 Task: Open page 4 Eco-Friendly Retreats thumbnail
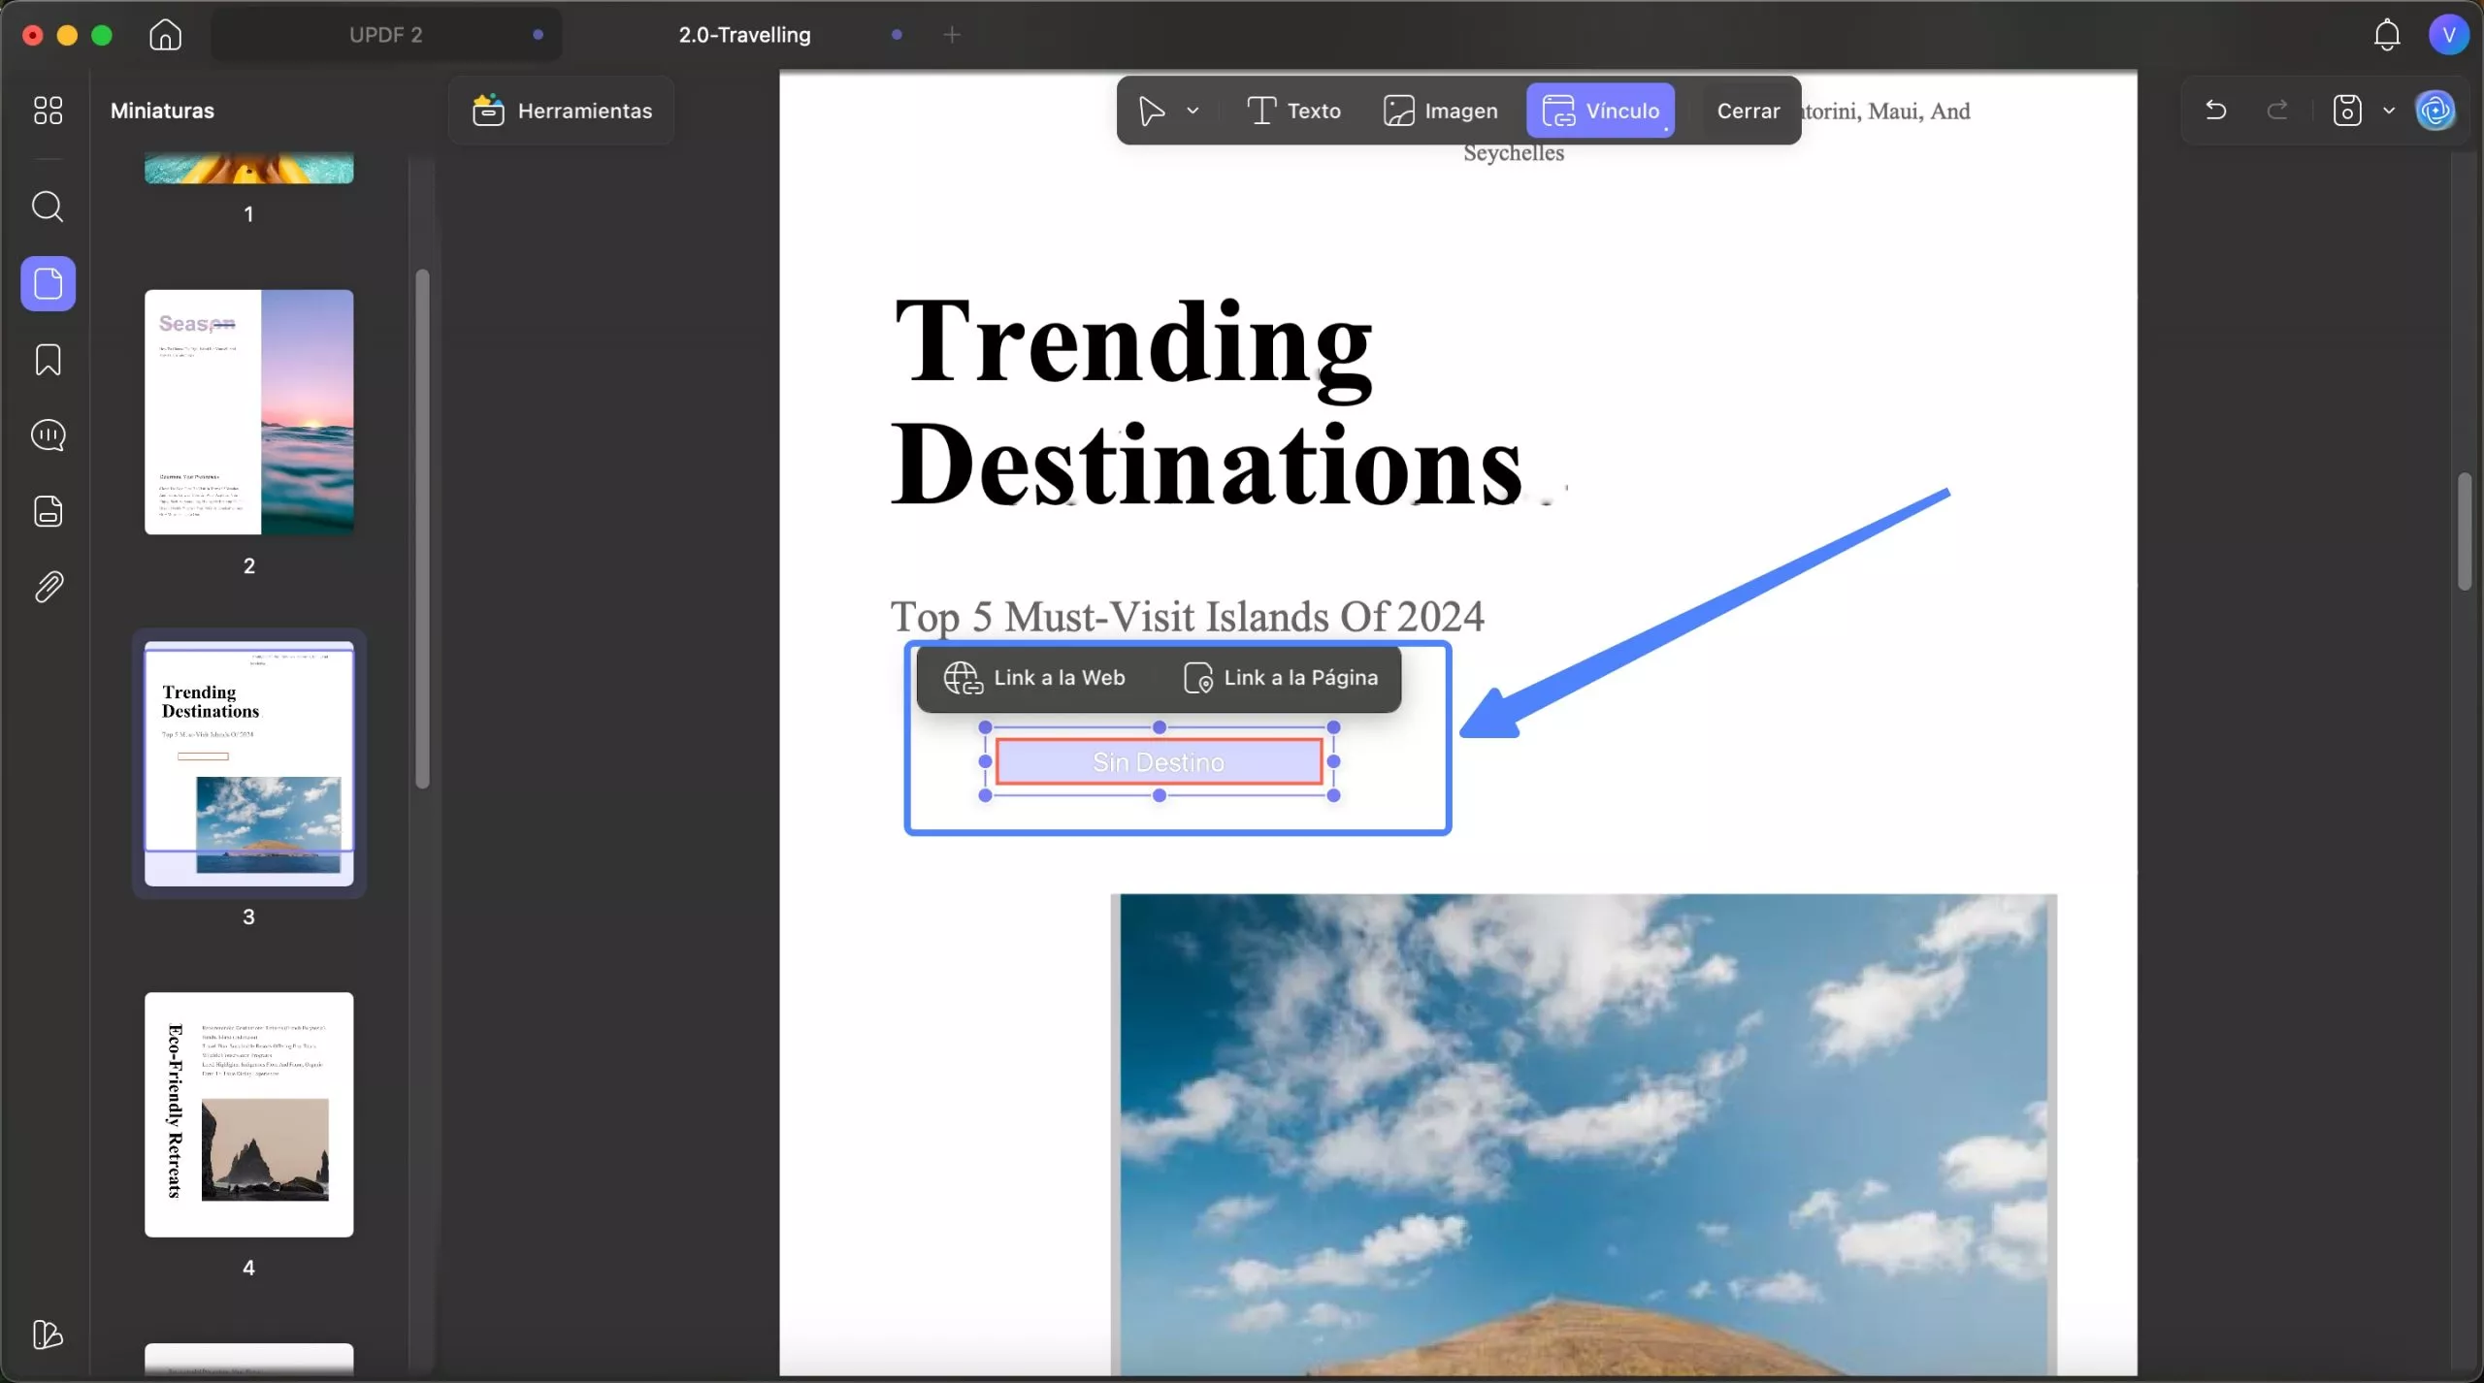249,1114
